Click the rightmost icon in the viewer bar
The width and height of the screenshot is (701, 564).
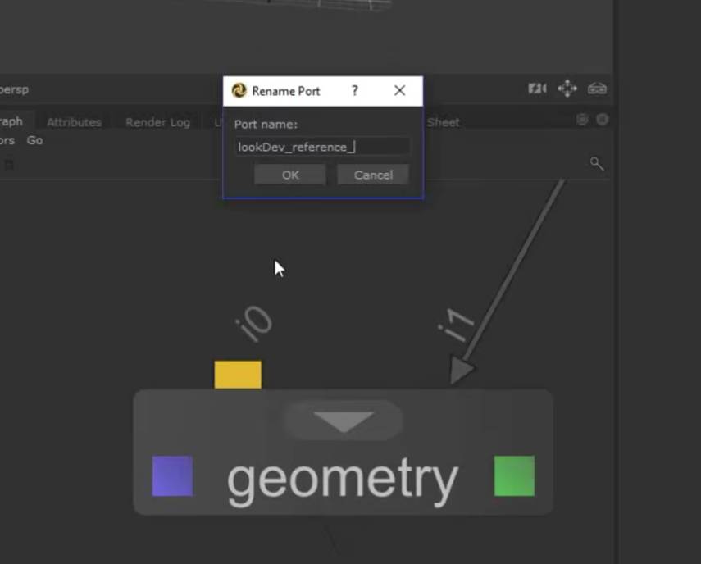pos(598,89)
